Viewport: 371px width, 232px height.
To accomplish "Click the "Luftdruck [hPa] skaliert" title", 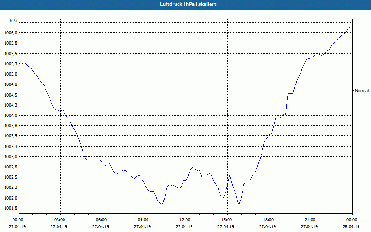I will [x=188, y=4].
